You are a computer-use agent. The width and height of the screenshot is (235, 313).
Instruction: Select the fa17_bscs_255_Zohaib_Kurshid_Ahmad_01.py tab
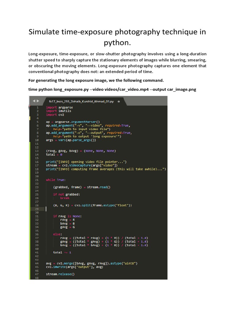(x=81, y=101)
